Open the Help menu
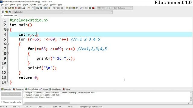193x108 pixels. point(60,5)
